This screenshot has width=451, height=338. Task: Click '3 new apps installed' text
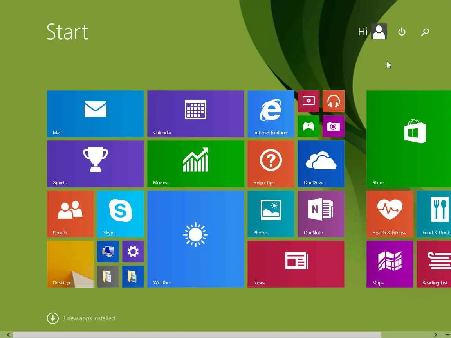88,318
